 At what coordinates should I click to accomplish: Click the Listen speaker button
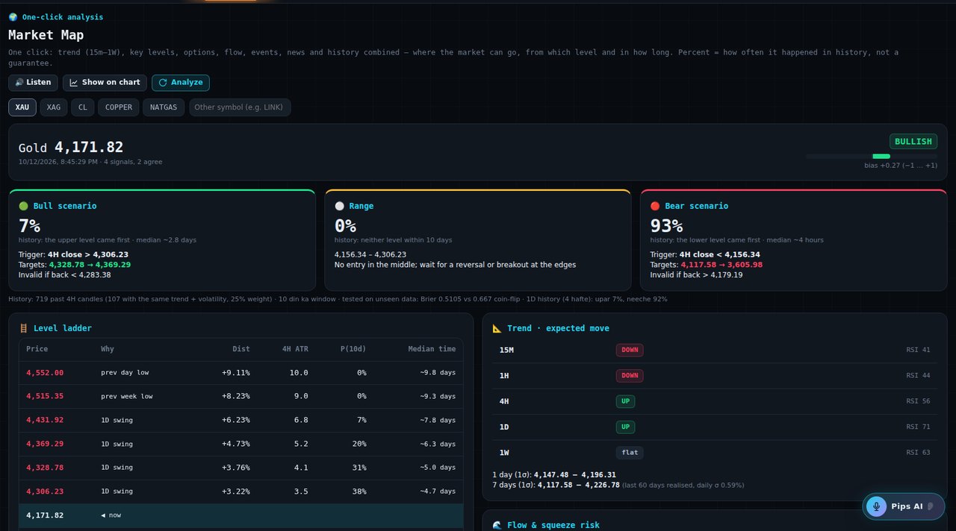point(34,83)
